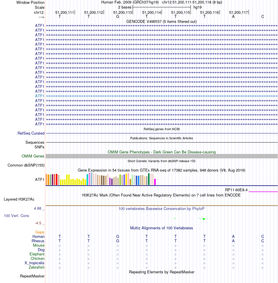Click 'RefSeq genes from NCBI' track title
The image size is (278, 283).
(x=162, y=129)
